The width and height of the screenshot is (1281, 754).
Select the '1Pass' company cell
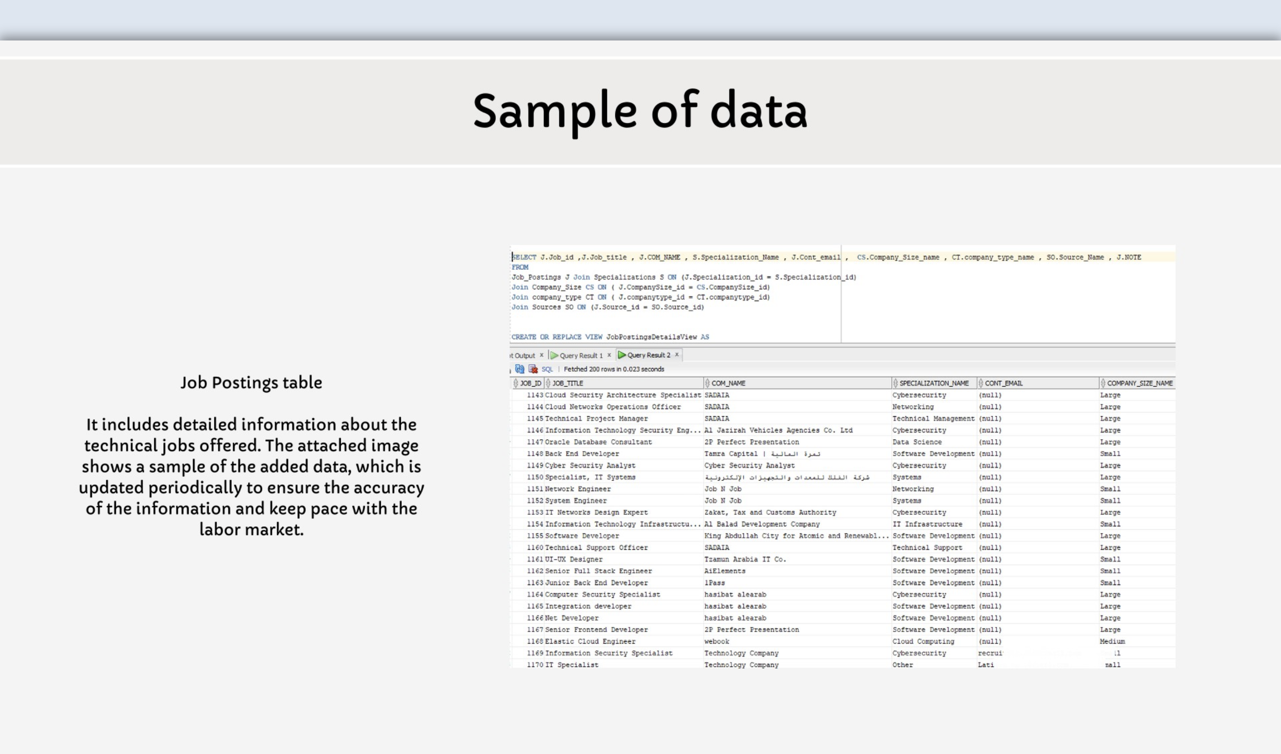click(797, 583)
